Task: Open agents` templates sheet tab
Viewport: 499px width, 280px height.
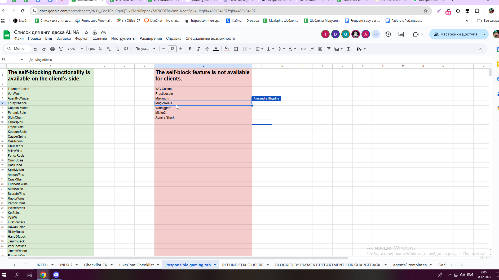Action: [x=410, y=265]
